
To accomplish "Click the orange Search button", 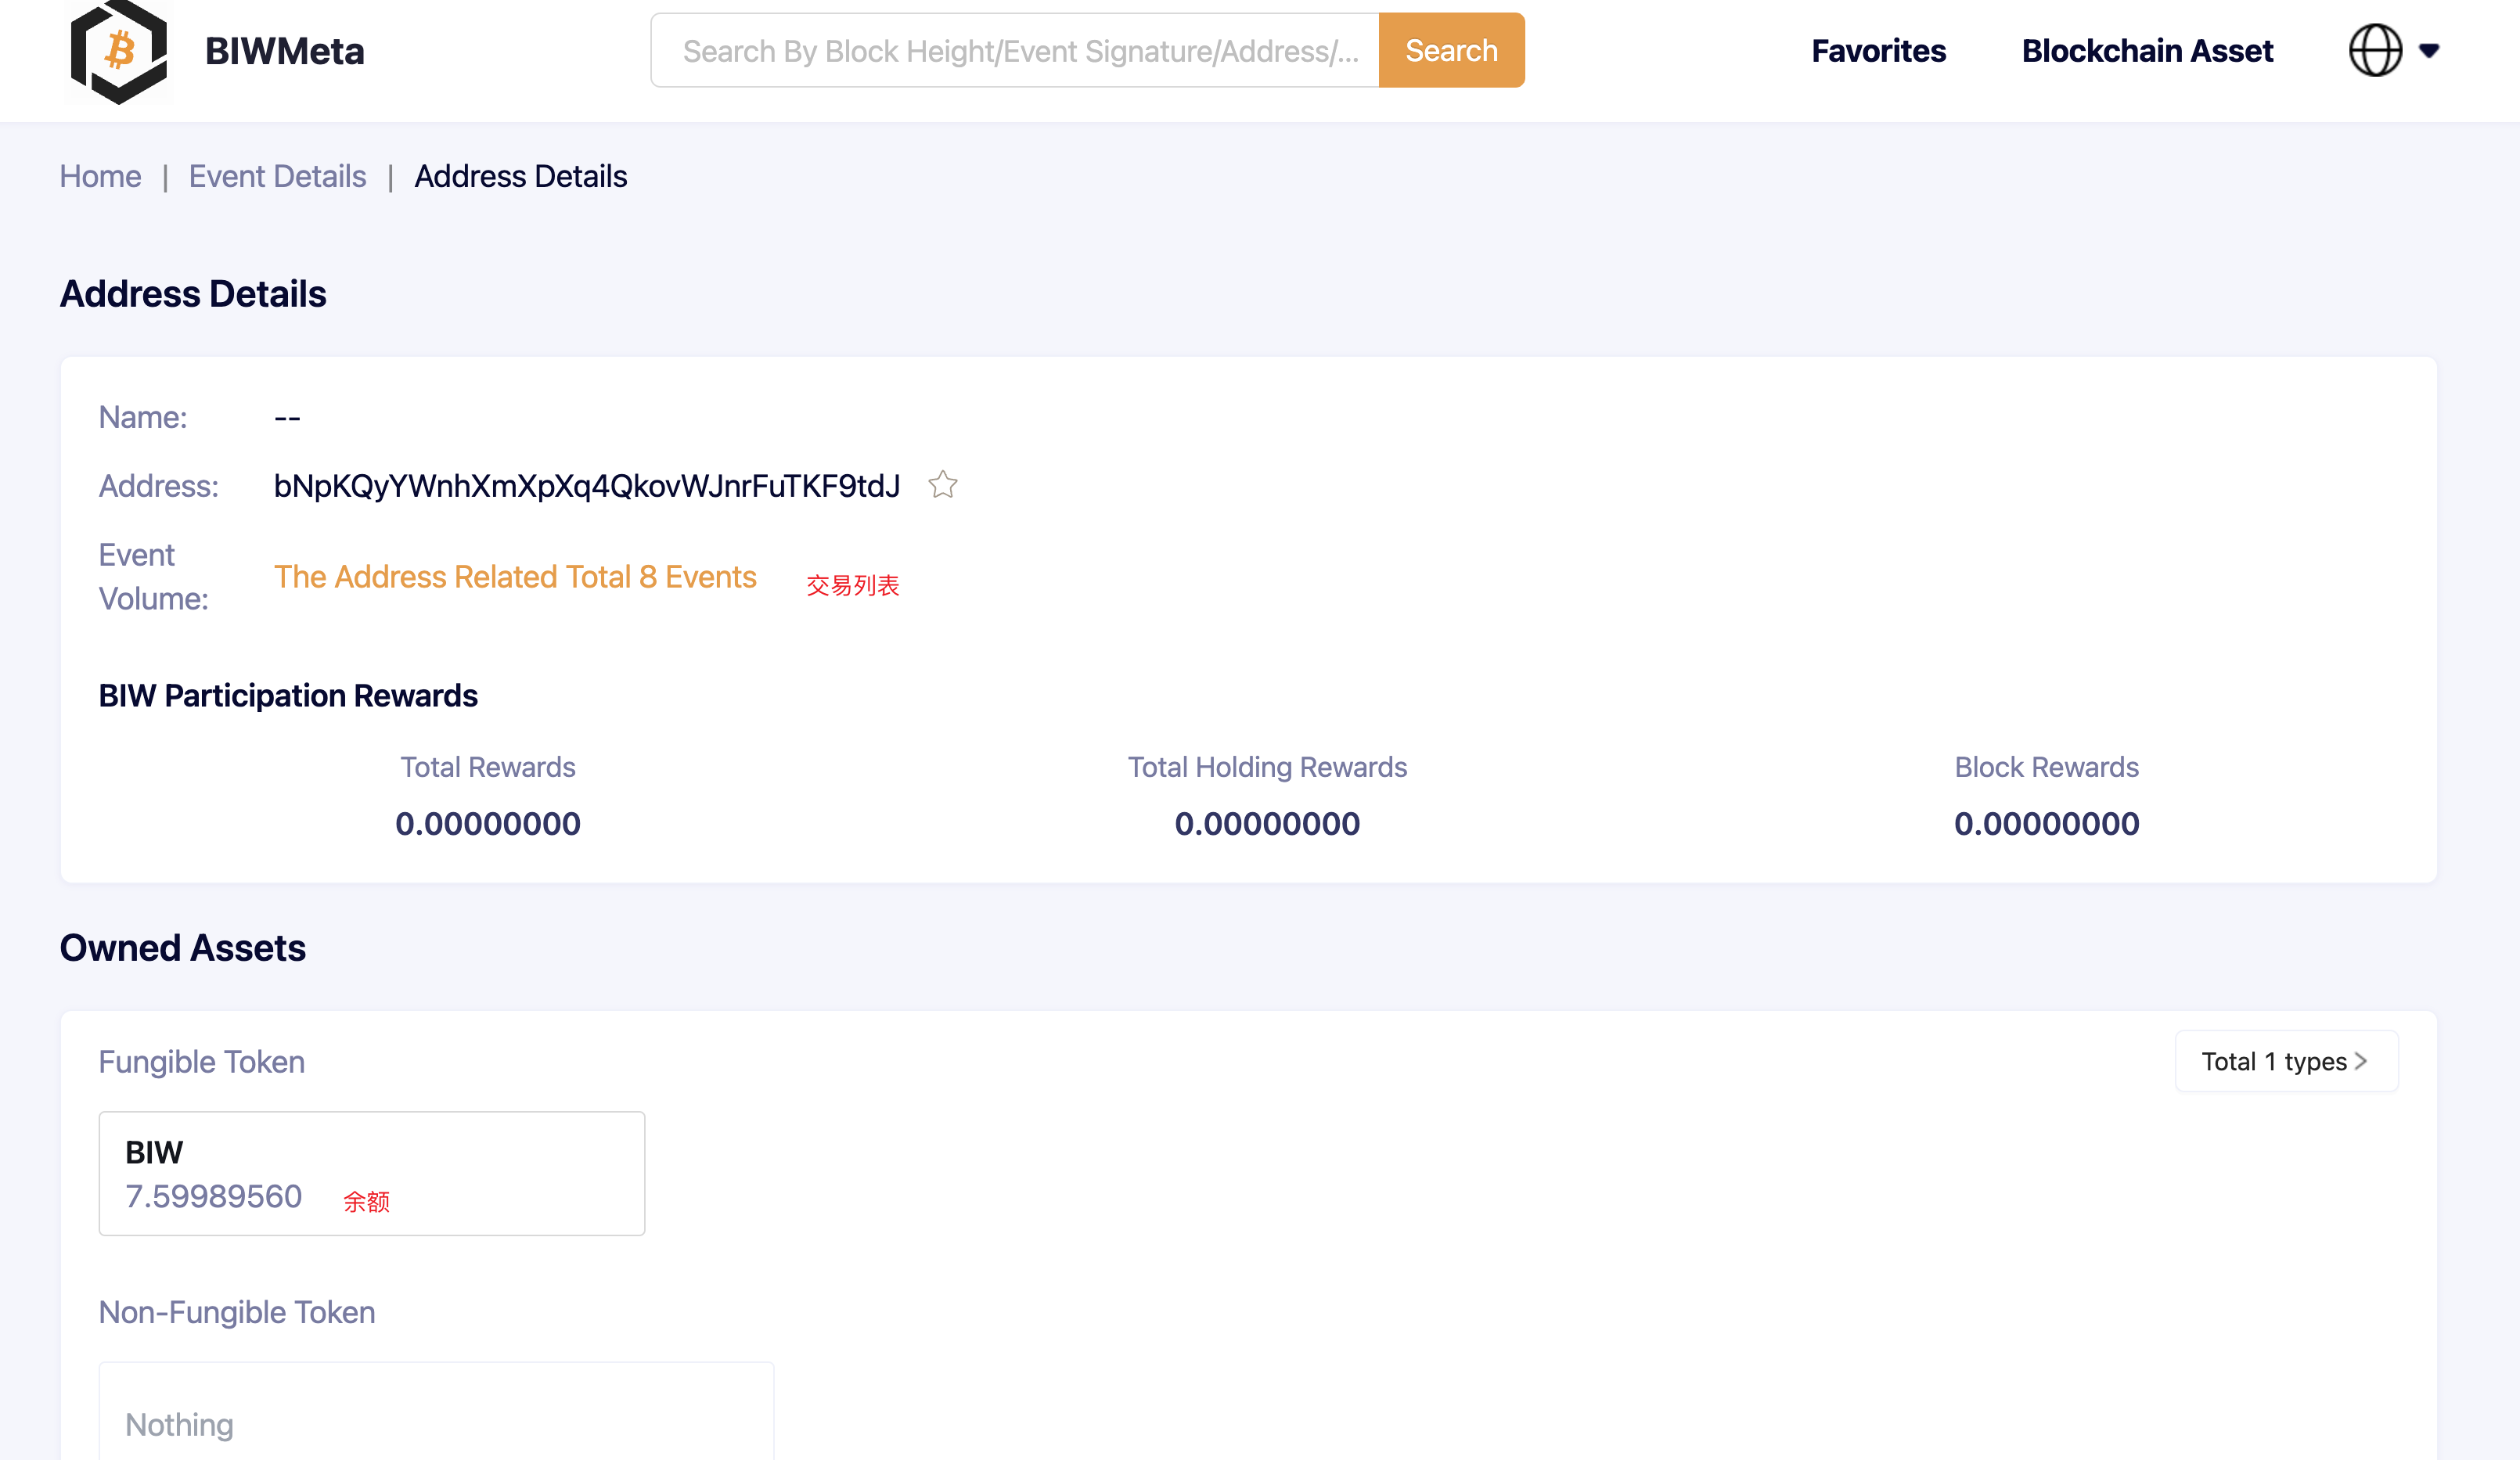I will click(1450, 51).
